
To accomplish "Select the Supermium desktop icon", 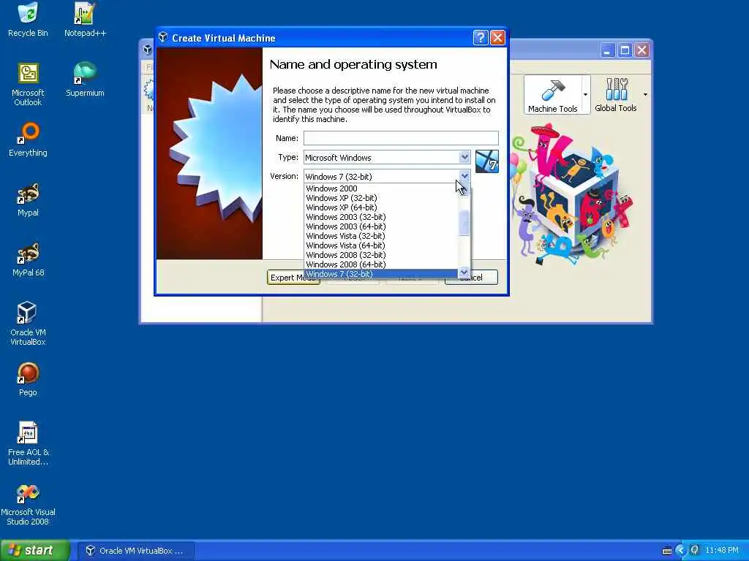I will [x=85, y=80].
